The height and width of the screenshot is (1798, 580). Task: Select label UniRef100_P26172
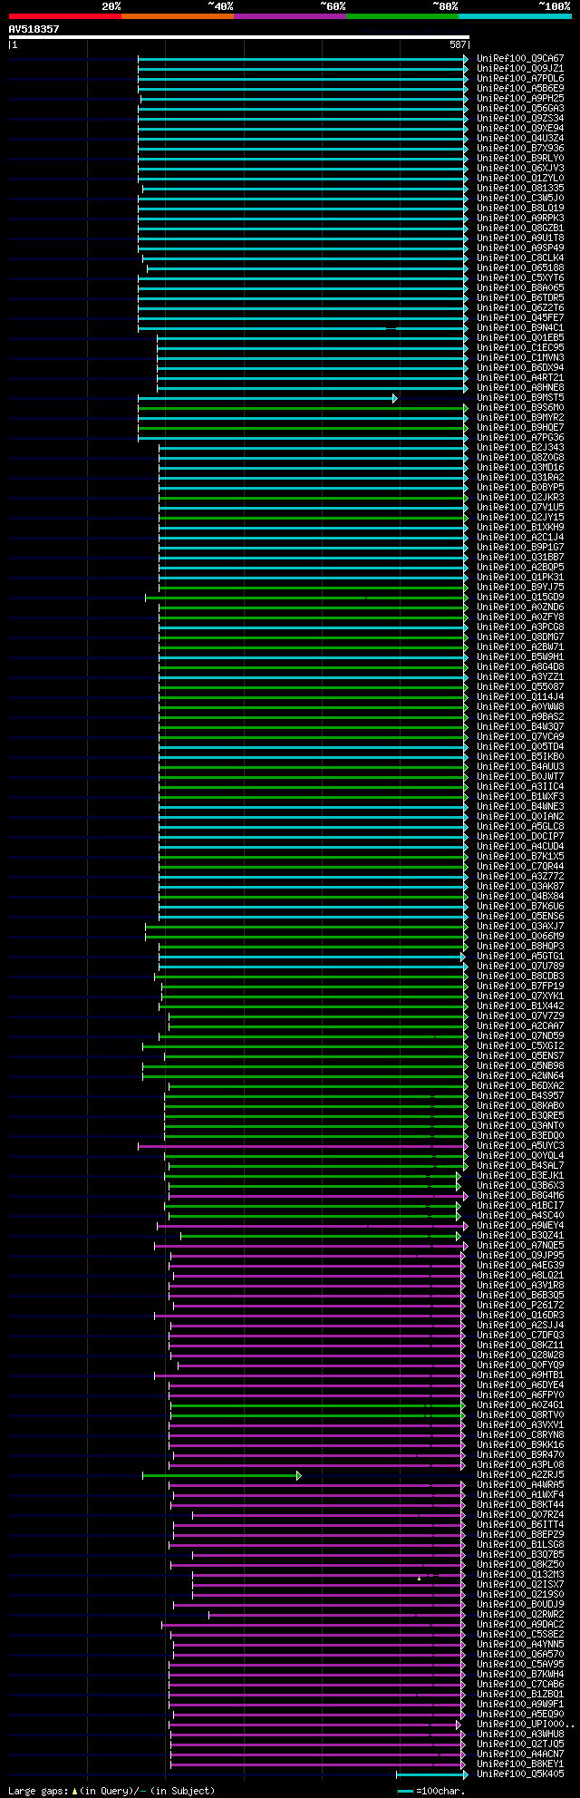pyautogui.click(x=520, y=1305)
